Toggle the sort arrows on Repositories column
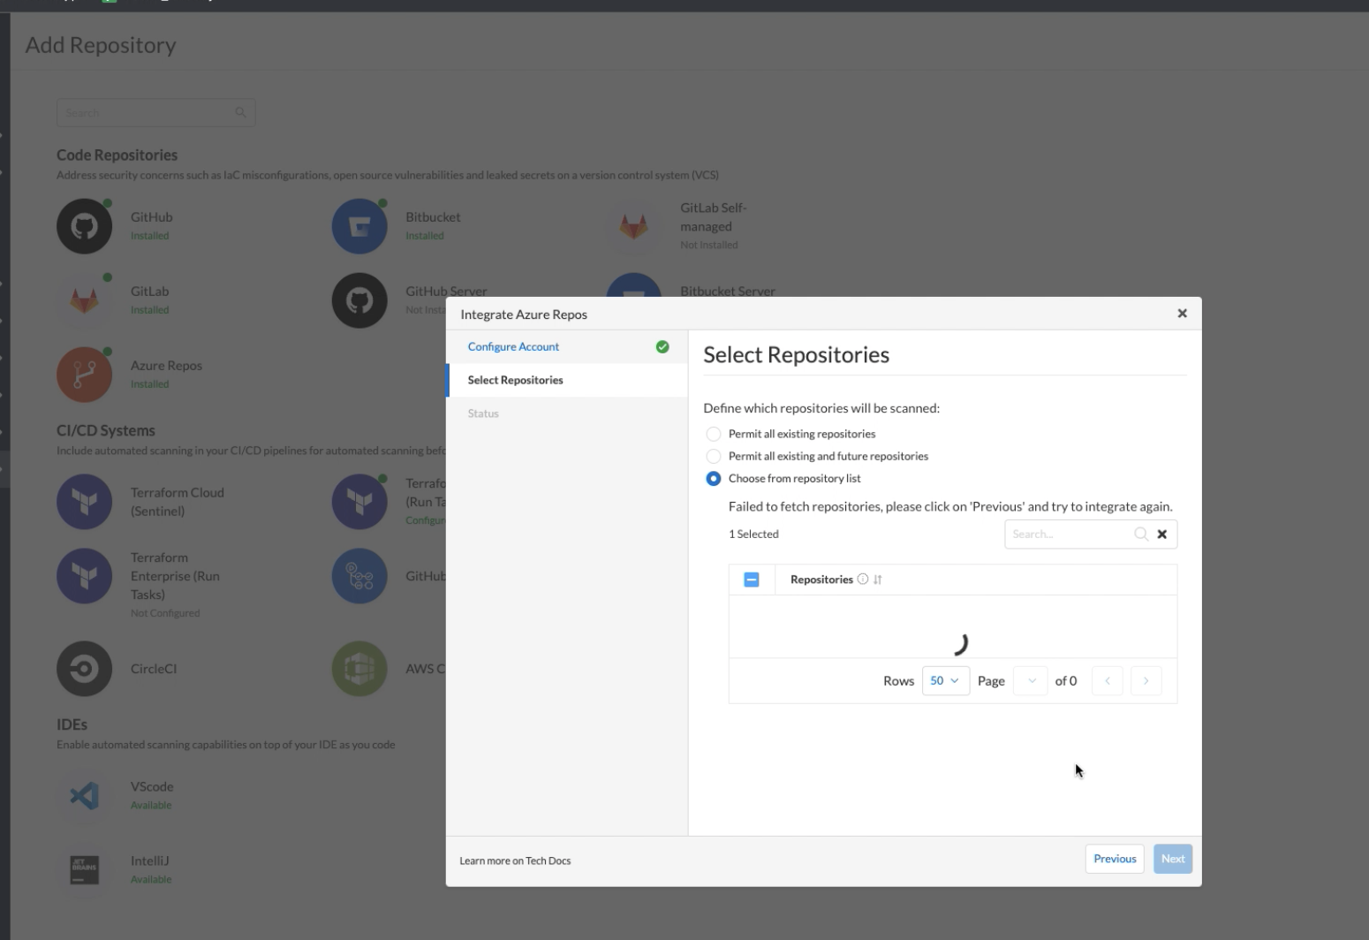This screenshot has height=940, width=1369. [878, 579]
